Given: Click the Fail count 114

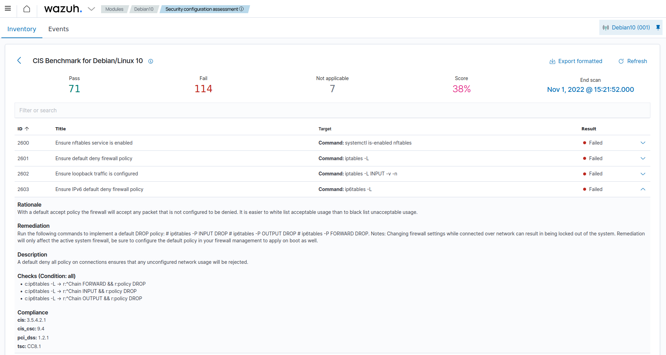Looking at the screenshot, I should pos(203,89).
